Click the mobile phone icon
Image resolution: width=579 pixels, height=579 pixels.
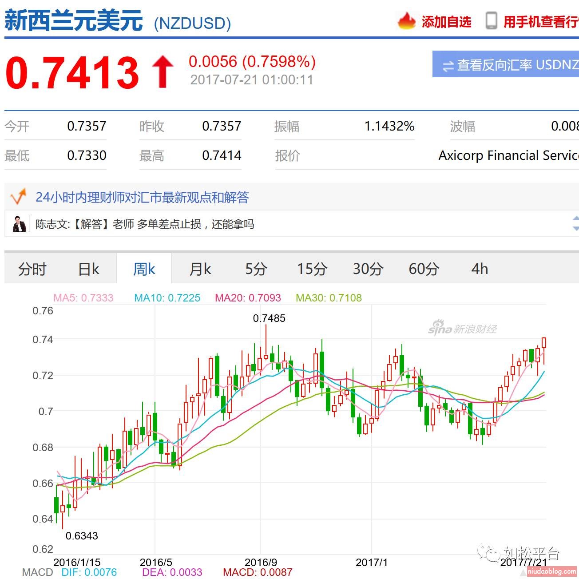coord(491,21)
